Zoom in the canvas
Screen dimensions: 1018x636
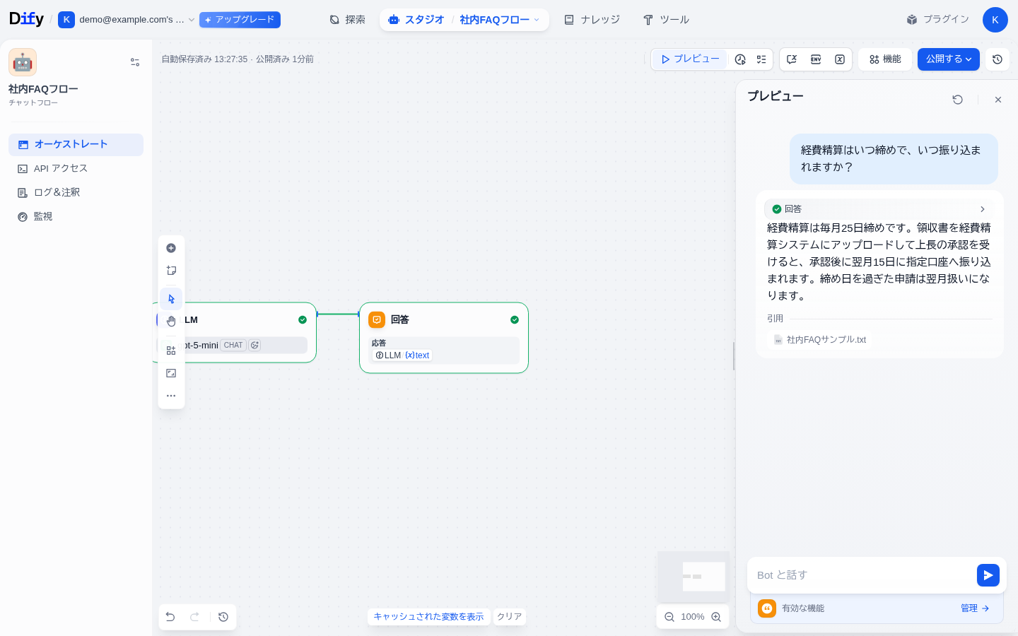716,617
